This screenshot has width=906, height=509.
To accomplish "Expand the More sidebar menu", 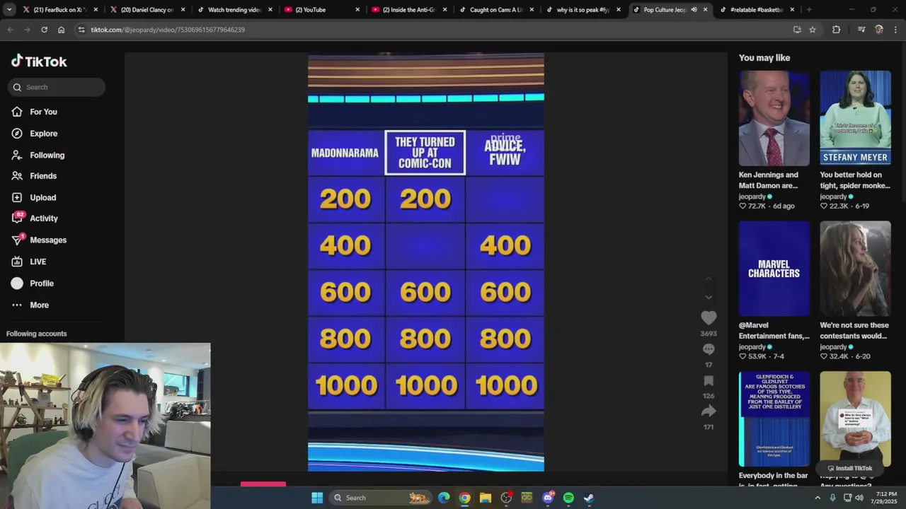I will 39,305.
